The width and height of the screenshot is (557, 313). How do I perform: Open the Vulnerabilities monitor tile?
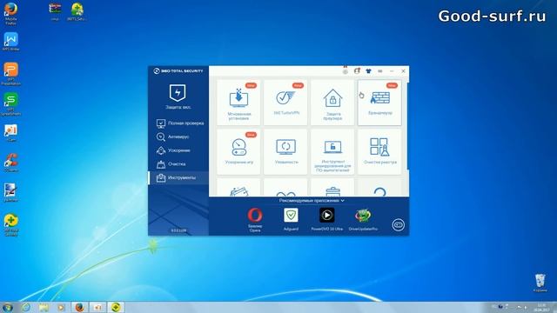[x=285, y=151]
